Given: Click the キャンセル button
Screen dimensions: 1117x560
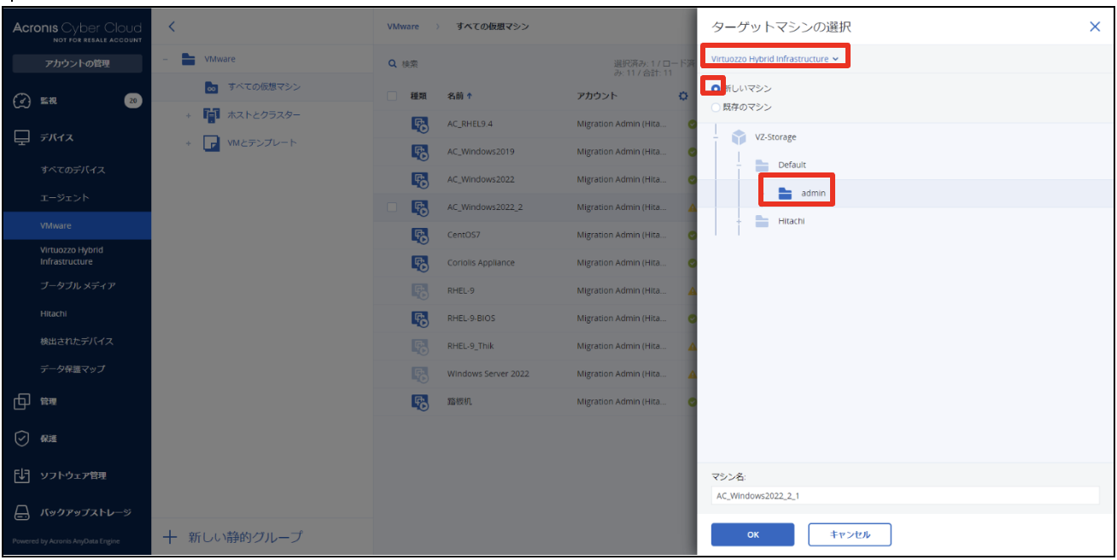Looking at the screenshot, I should coord(850,534).
